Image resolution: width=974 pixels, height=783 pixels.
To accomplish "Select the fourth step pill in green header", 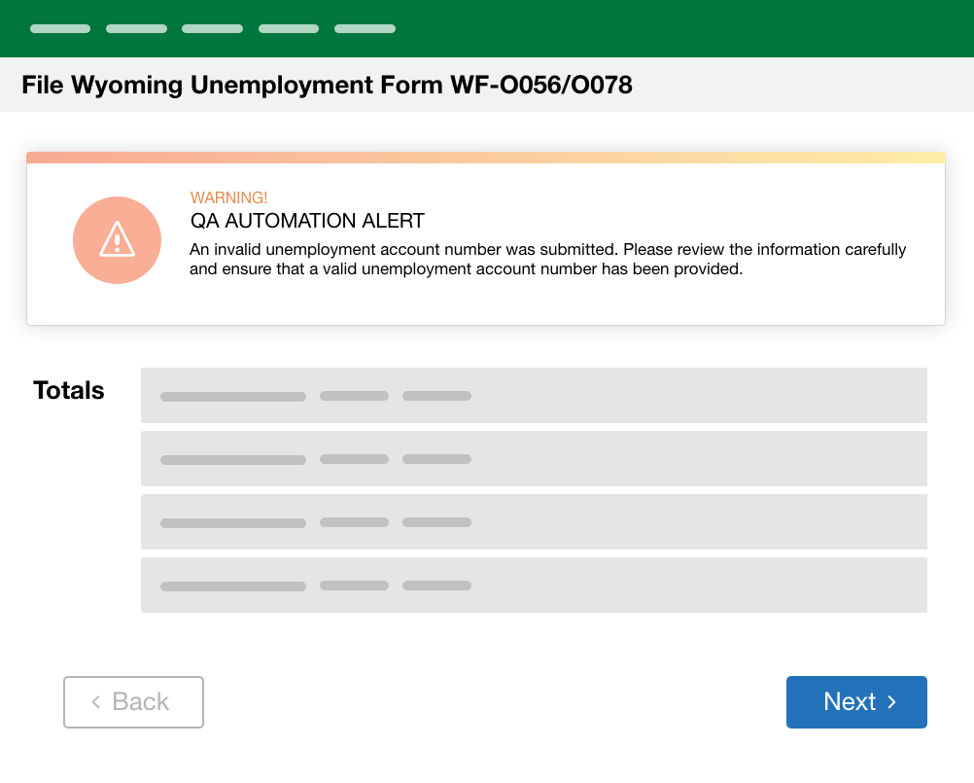I will [x=288, y=28].
